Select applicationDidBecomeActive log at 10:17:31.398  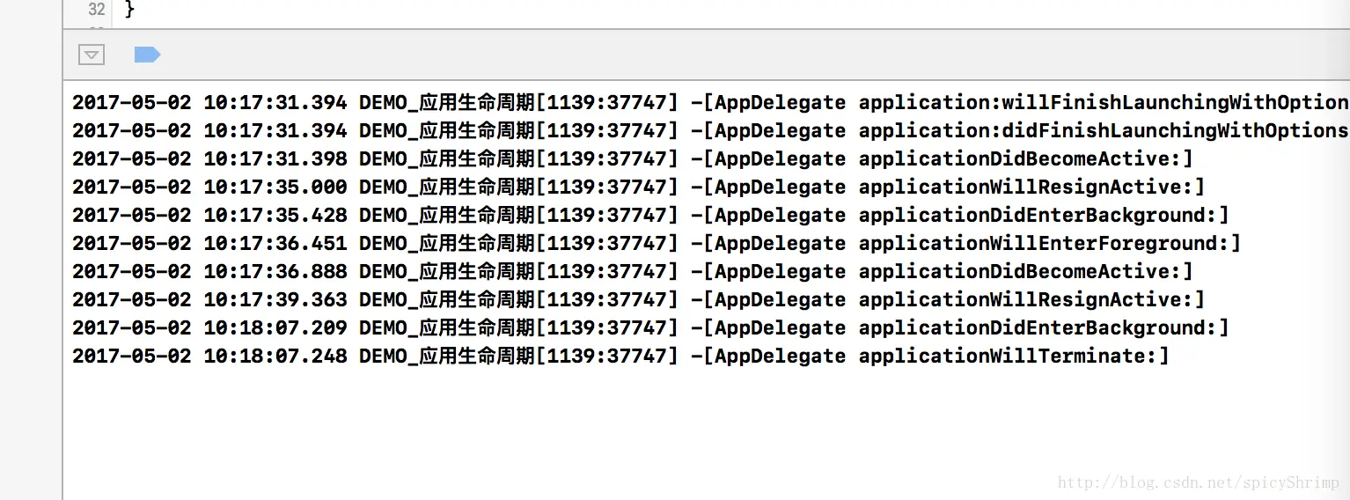click(633, 158)
